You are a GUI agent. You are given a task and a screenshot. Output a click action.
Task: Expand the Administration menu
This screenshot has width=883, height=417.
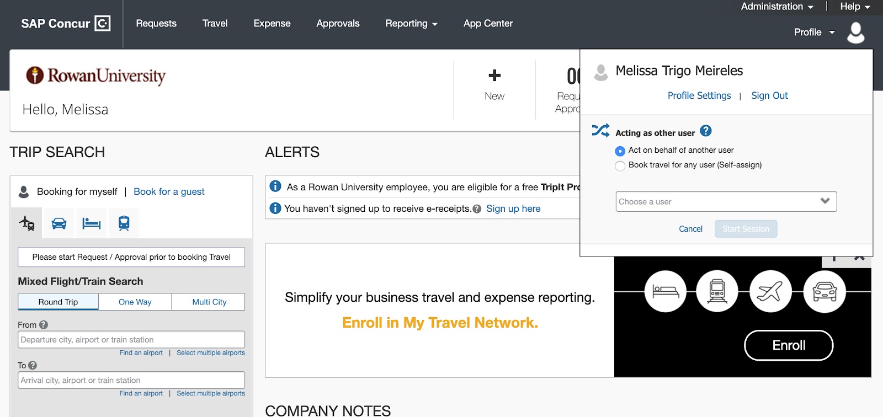pos(777,7)
